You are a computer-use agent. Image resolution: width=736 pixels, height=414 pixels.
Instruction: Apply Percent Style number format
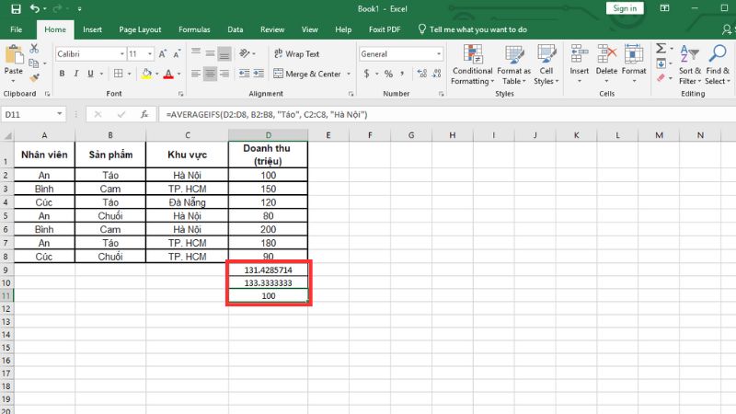[x=387, y=74]
